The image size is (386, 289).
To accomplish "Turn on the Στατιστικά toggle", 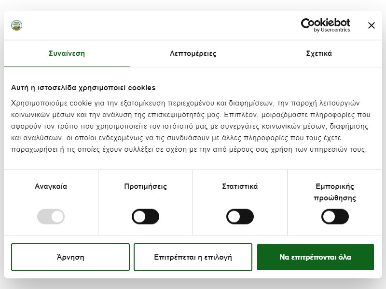I will pos(240,216).
